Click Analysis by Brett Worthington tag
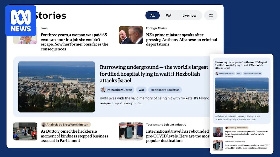The image size is (280, 157). [66, 125]
